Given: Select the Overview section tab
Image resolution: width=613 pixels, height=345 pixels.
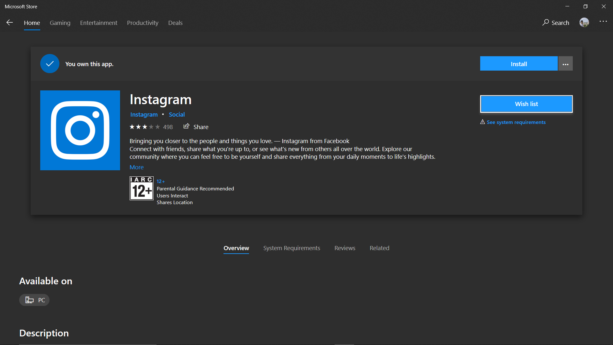Looking at the screenshot, I should click(x=236, y=248).
